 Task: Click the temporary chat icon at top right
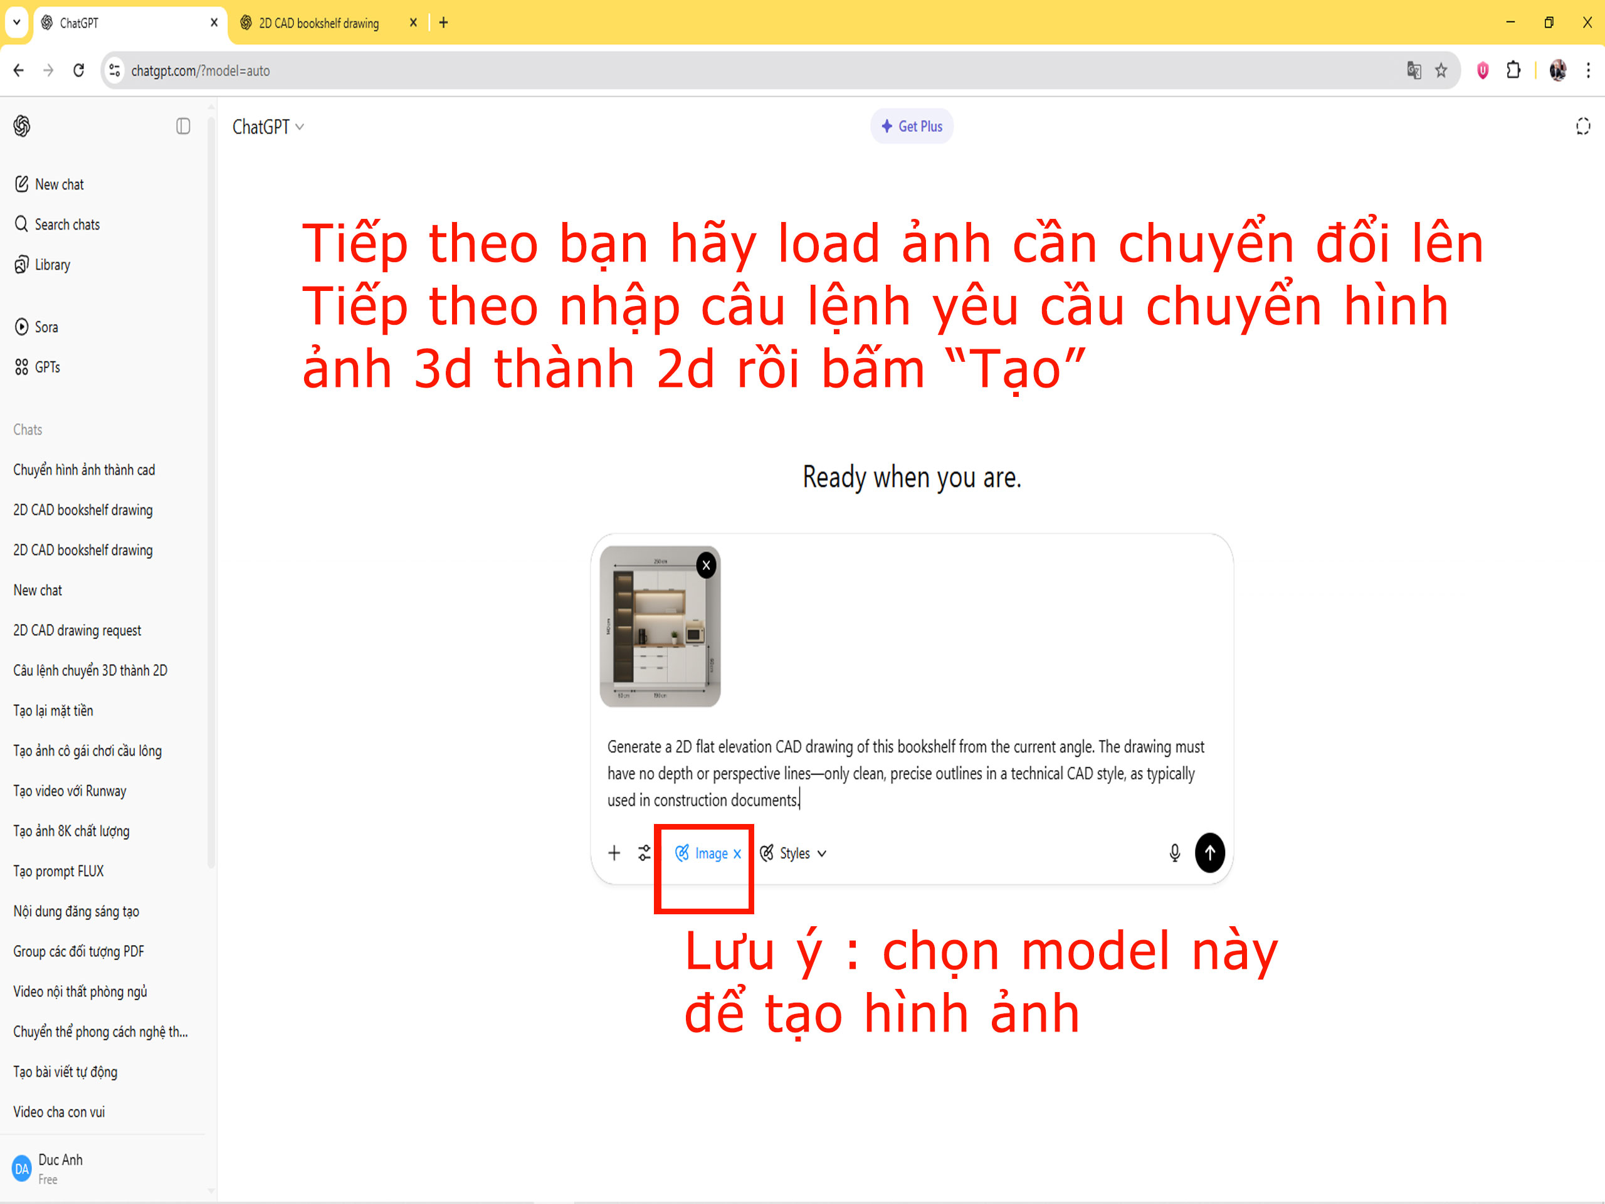(1582, 126)
